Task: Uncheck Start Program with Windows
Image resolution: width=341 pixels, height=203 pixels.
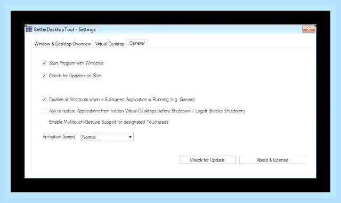Action: [44, 63]
